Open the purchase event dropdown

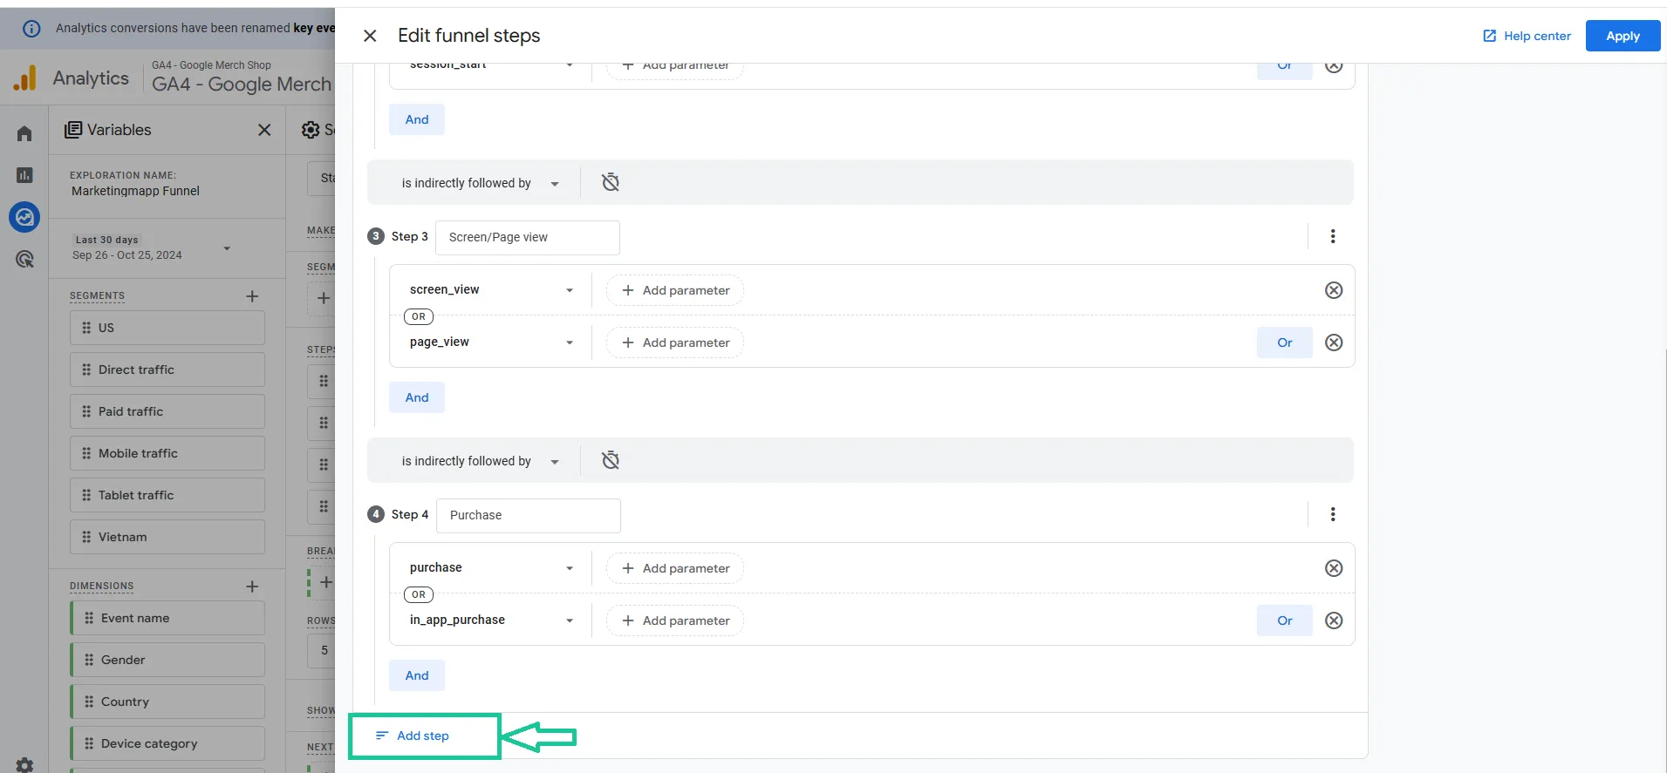click(491, 568)
